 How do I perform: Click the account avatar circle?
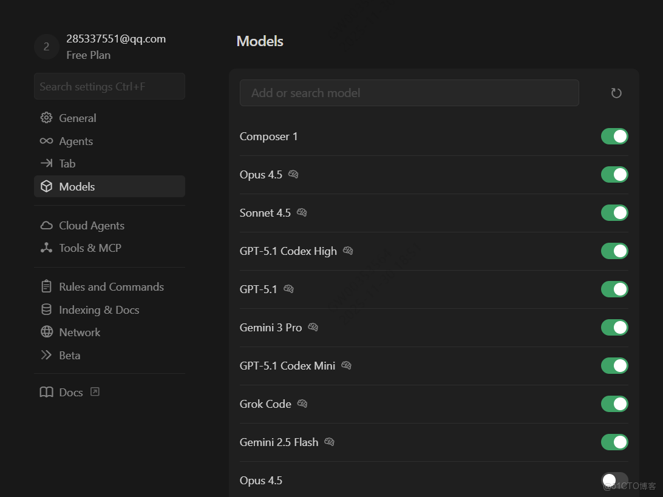click(46, 47)
